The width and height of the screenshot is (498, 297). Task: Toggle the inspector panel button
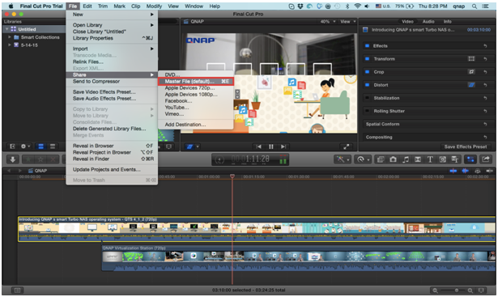pos(470,159)
